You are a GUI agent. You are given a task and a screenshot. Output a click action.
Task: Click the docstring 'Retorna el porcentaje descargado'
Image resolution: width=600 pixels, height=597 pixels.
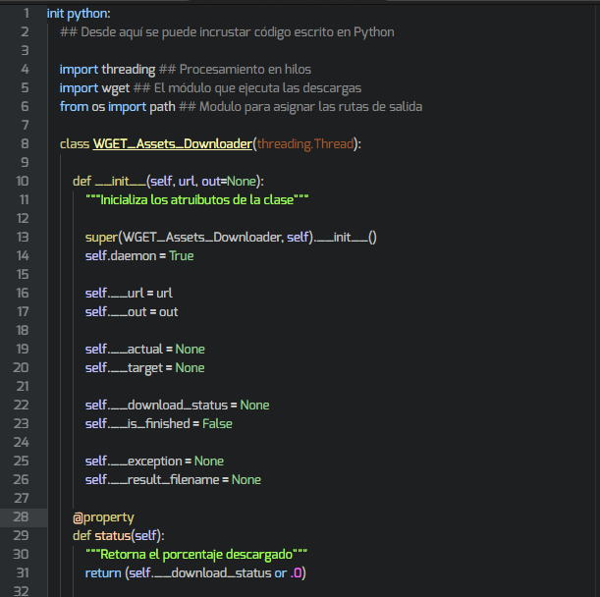click(x=196, y=554)
